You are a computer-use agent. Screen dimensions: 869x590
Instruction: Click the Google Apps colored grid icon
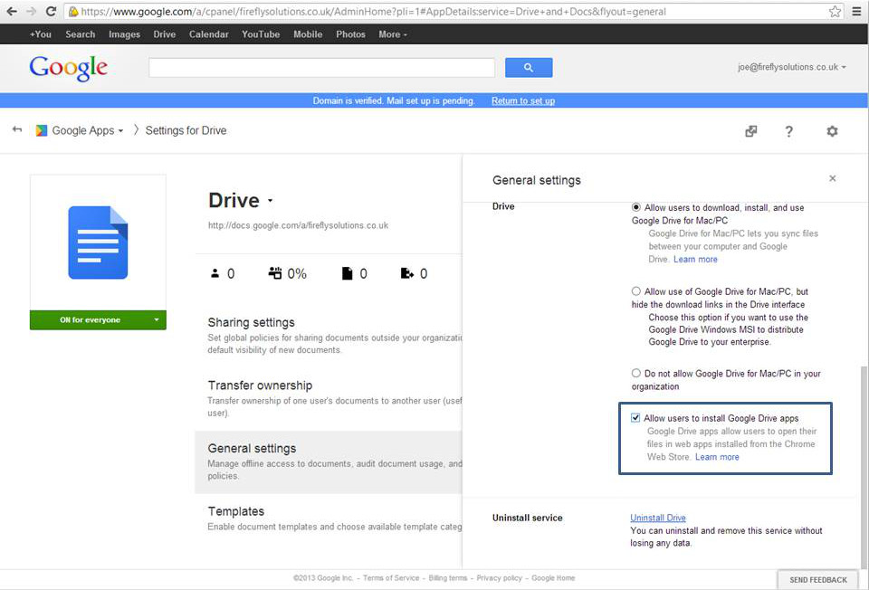pos(40,130)
